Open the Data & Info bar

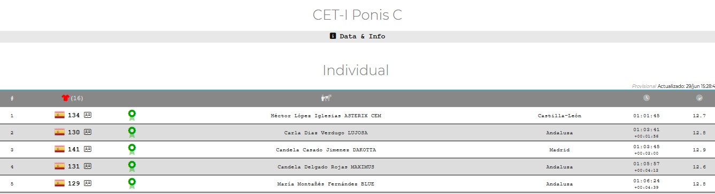(x=357, y=37)
